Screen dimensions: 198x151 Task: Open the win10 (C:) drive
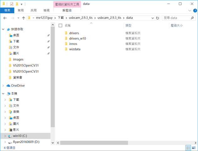tap(20, 136)
